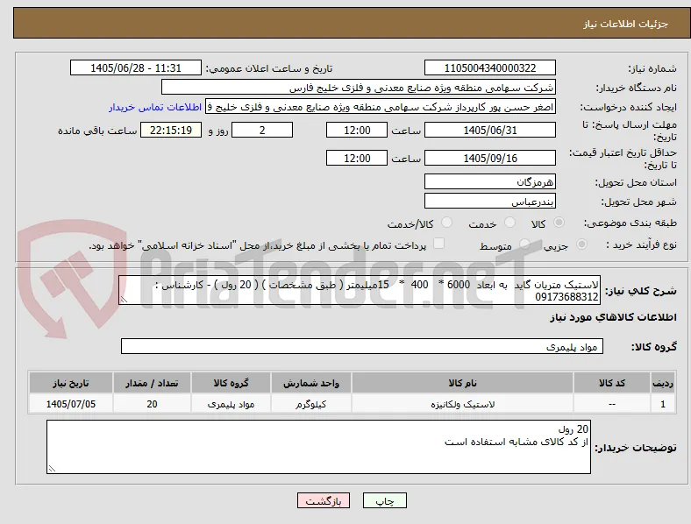The height and width of the screenshot is (524, 691).
Task: Select the جزیی purchase type radio
Action: coord(581,244)
